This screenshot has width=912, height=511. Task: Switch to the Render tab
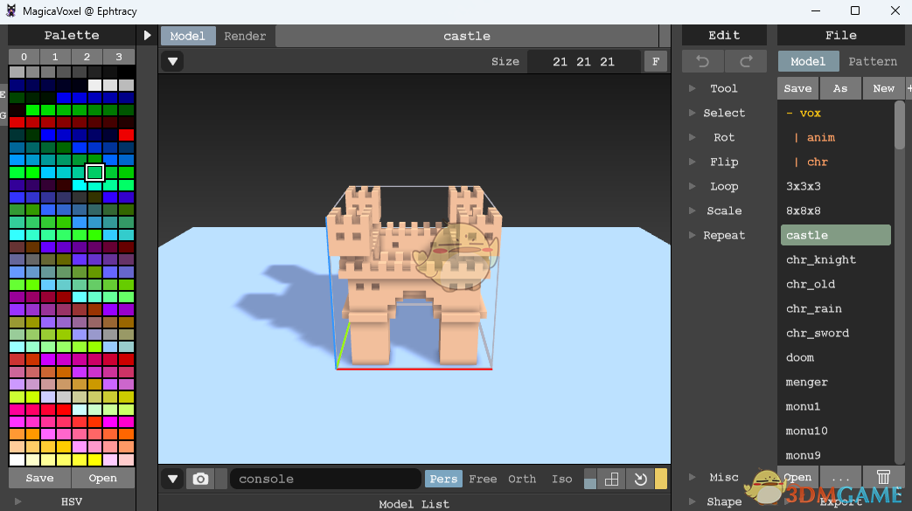coord(245,36)
